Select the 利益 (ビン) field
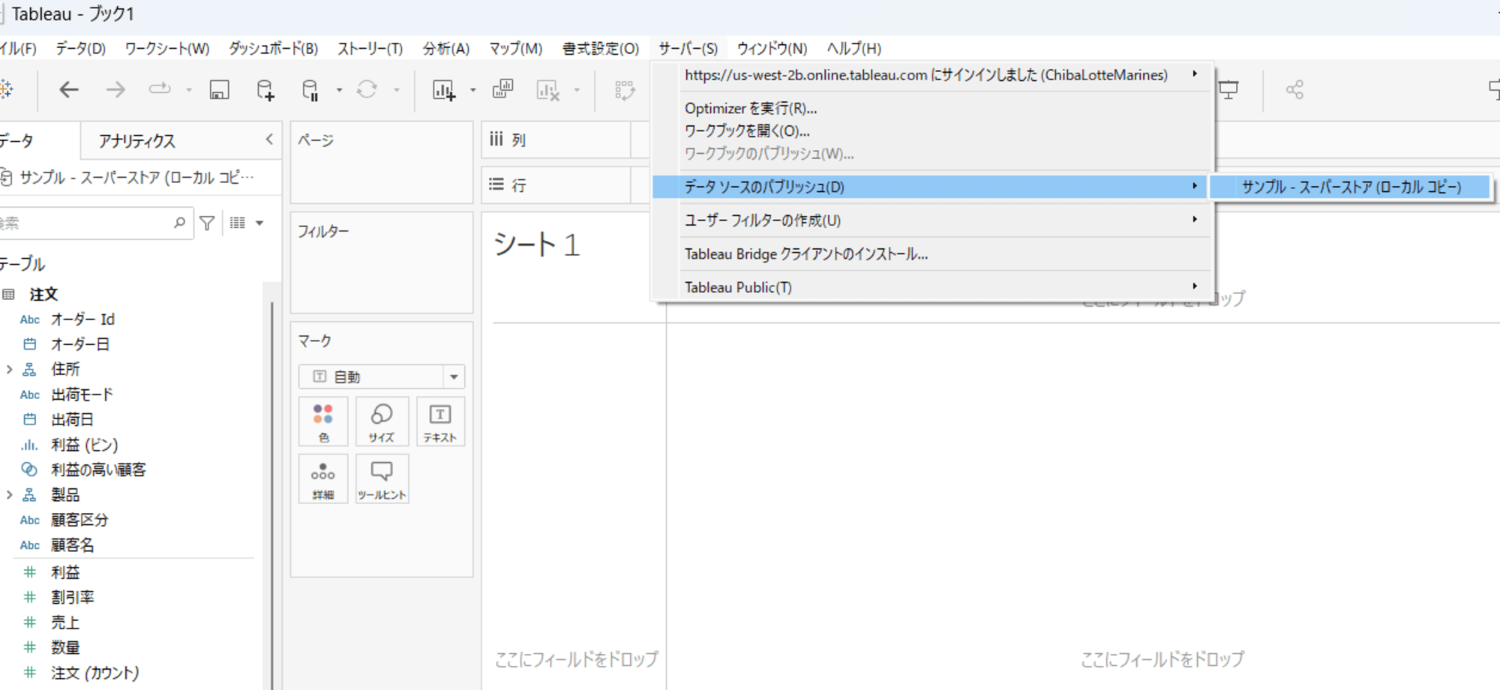This screenshot has height=690, width=1500. pos(85,445)
